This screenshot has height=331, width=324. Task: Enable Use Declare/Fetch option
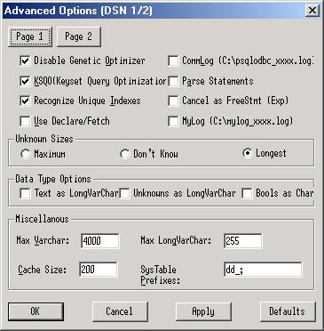(26, 121)
